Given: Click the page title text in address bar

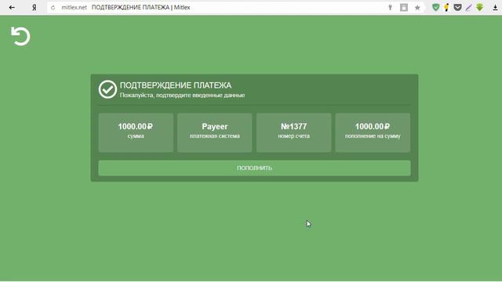Looking at the screenshot, I should coord(141,7).
